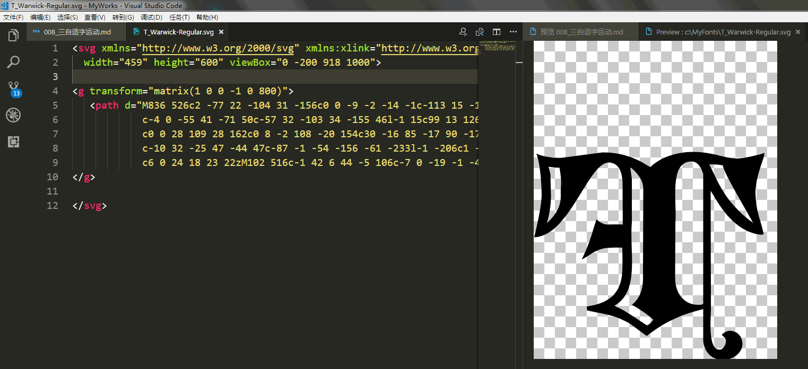Click line number 4 in gutter
The height and width of the screenshot is (369, 808).
pos(55,91)
